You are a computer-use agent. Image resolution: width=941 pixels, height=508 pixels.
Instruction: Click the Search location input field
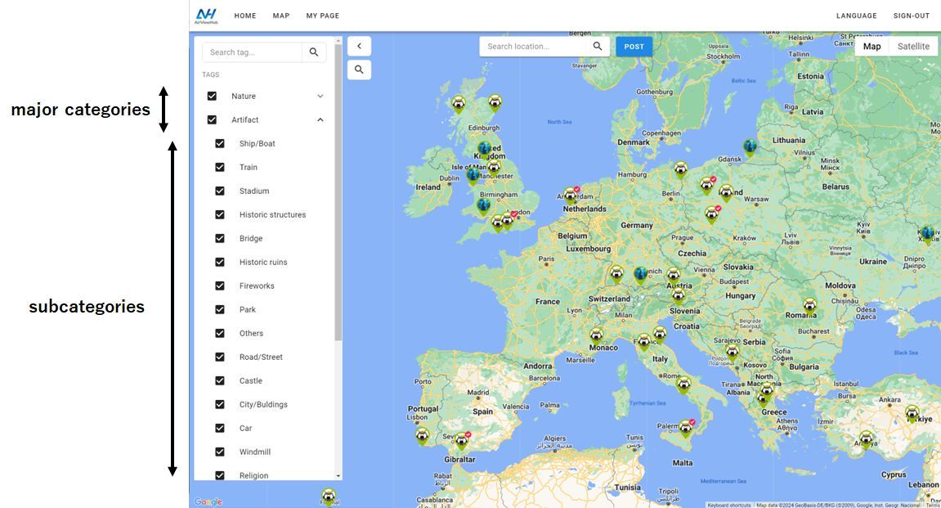534,47
